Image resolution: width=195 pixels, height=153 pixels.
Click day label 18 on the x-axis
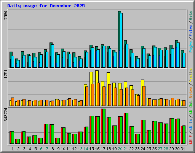click(109, 149)
